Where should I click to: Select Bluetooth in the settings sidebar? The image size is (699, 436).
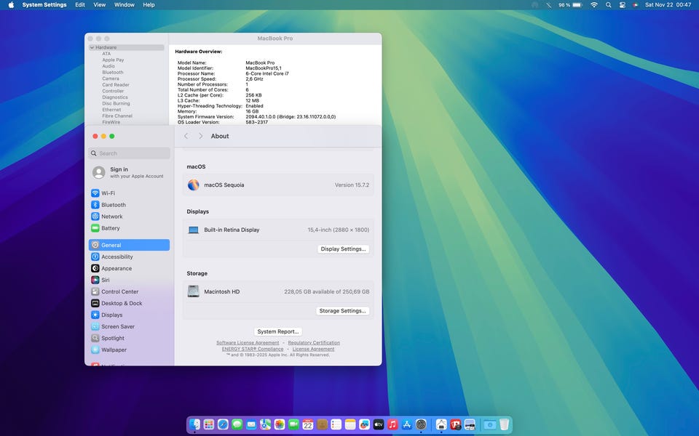pos(113,205)
